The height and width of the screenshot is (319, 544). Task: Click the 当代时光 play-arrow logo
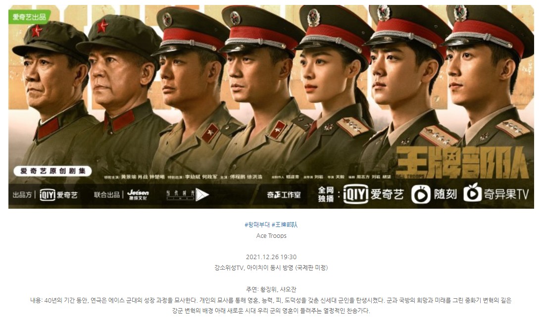click(x=187, y=194)
